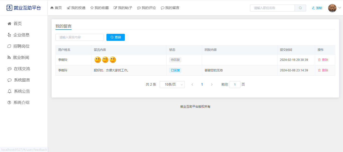343x152 pixels.
Task: Click the 发帖 link
Action: [x=317, y=8]
